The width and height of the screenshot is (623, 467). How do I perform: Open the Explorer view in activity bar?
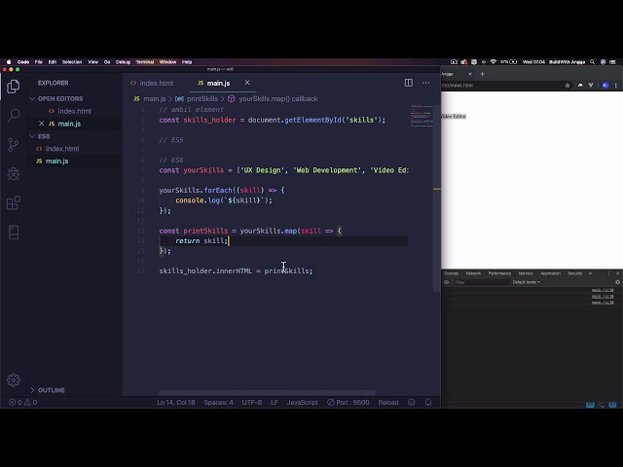[x=14, y=87]
